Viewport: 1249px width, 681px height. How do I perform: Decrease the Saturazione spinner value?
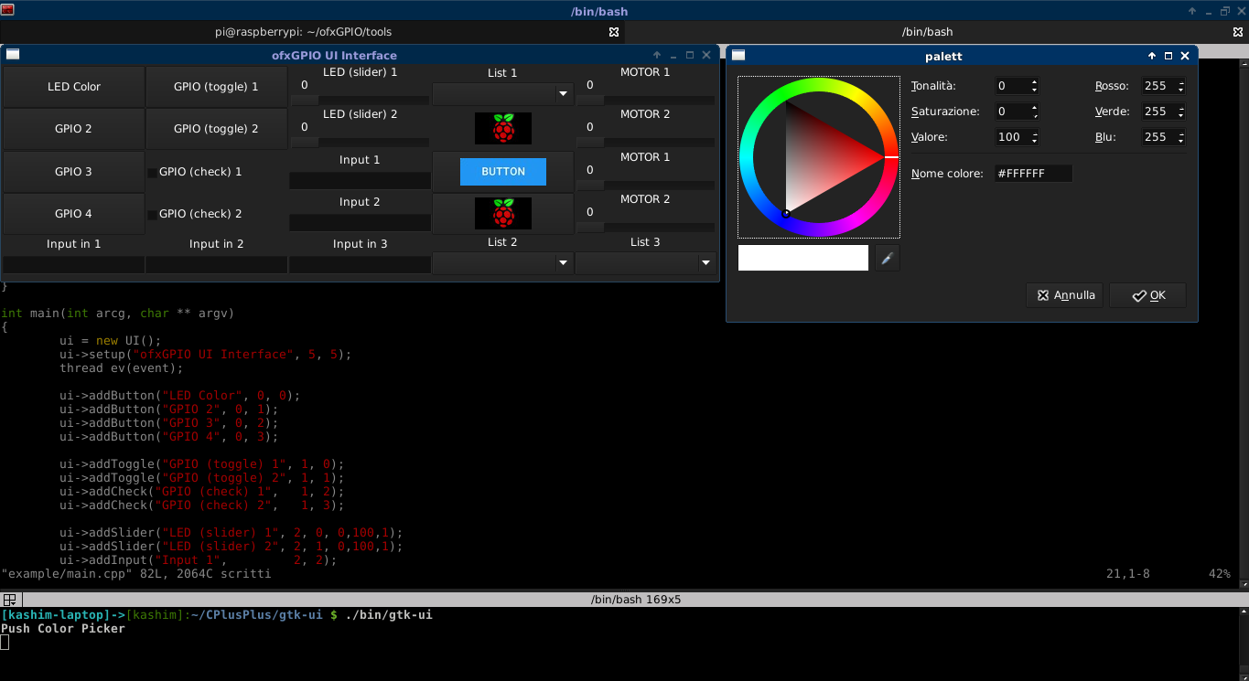tap(1035, 115)
